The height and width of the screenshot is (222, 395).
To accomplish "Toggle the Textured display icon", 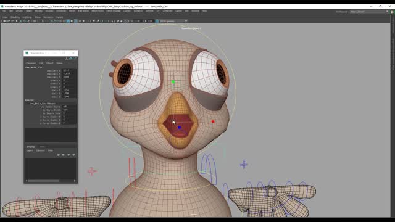I will click(80, 21).
